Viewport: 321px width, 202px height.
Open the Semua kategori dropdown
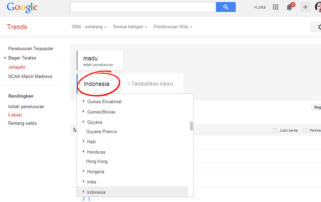(130, 27)
